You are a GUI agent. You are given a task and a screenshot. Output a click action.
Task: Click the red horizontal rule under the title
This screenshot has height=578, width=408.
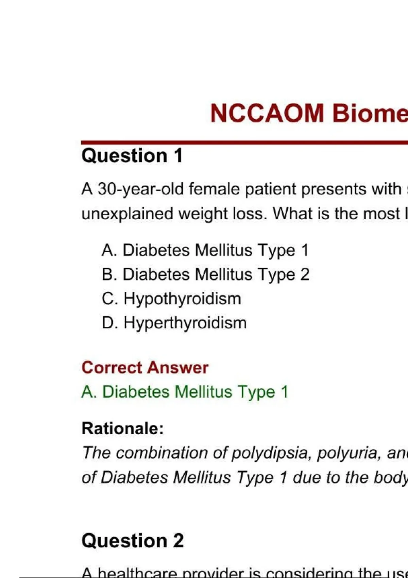244,142
